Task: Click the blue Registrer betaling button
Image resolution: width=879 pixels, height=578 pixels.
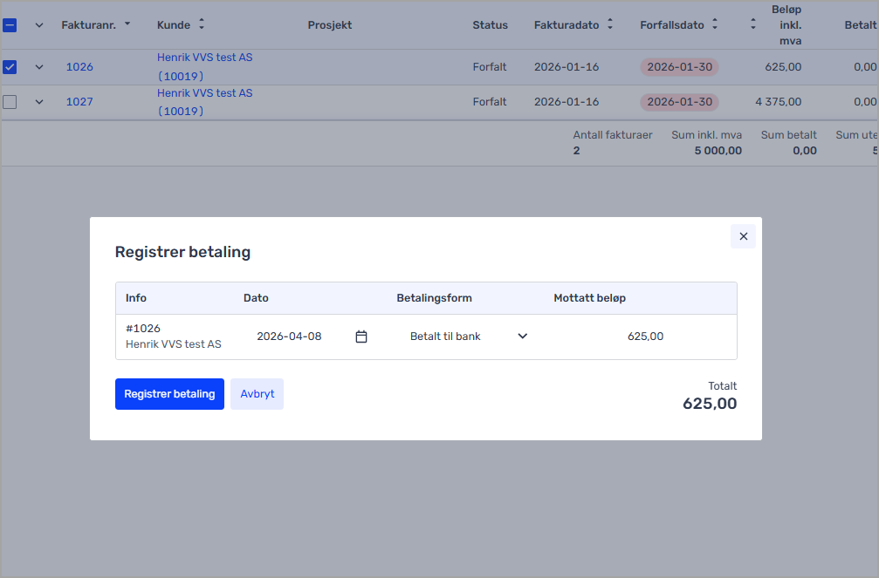Action: tap(169, 394)
